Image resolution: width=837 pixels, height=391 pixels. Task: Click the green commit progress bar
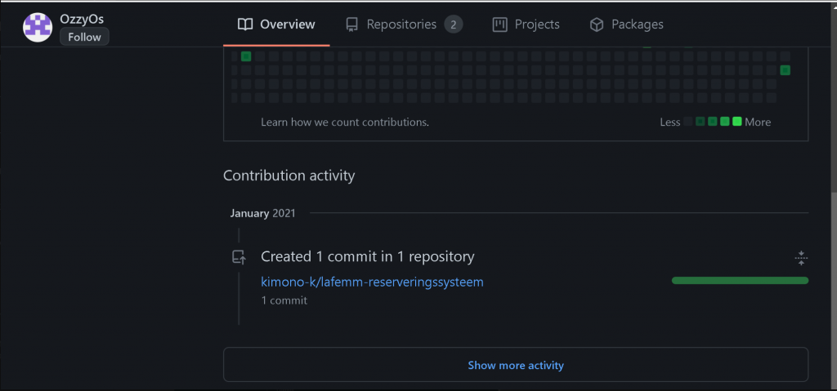[740, 281]
